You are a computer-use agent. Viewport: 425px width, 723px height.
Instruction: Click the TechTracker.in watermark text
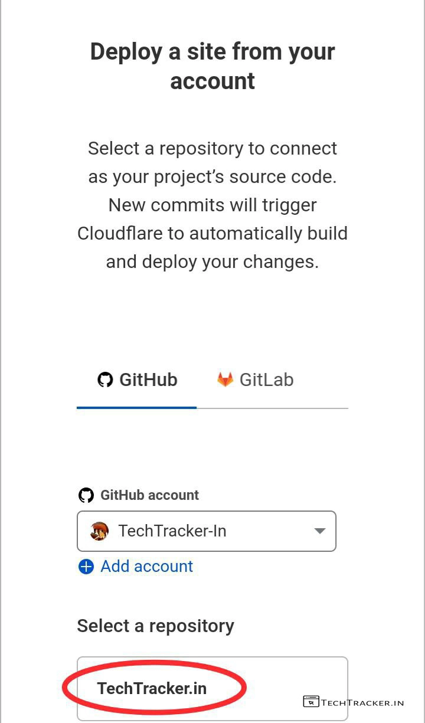click(362, 702)
